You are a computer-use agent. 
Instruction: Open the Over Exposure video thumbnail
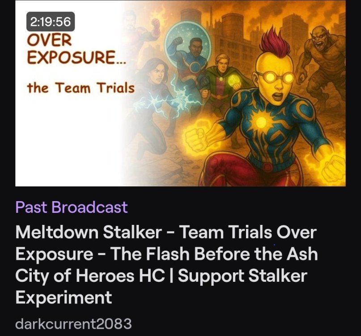pos(180,93)
